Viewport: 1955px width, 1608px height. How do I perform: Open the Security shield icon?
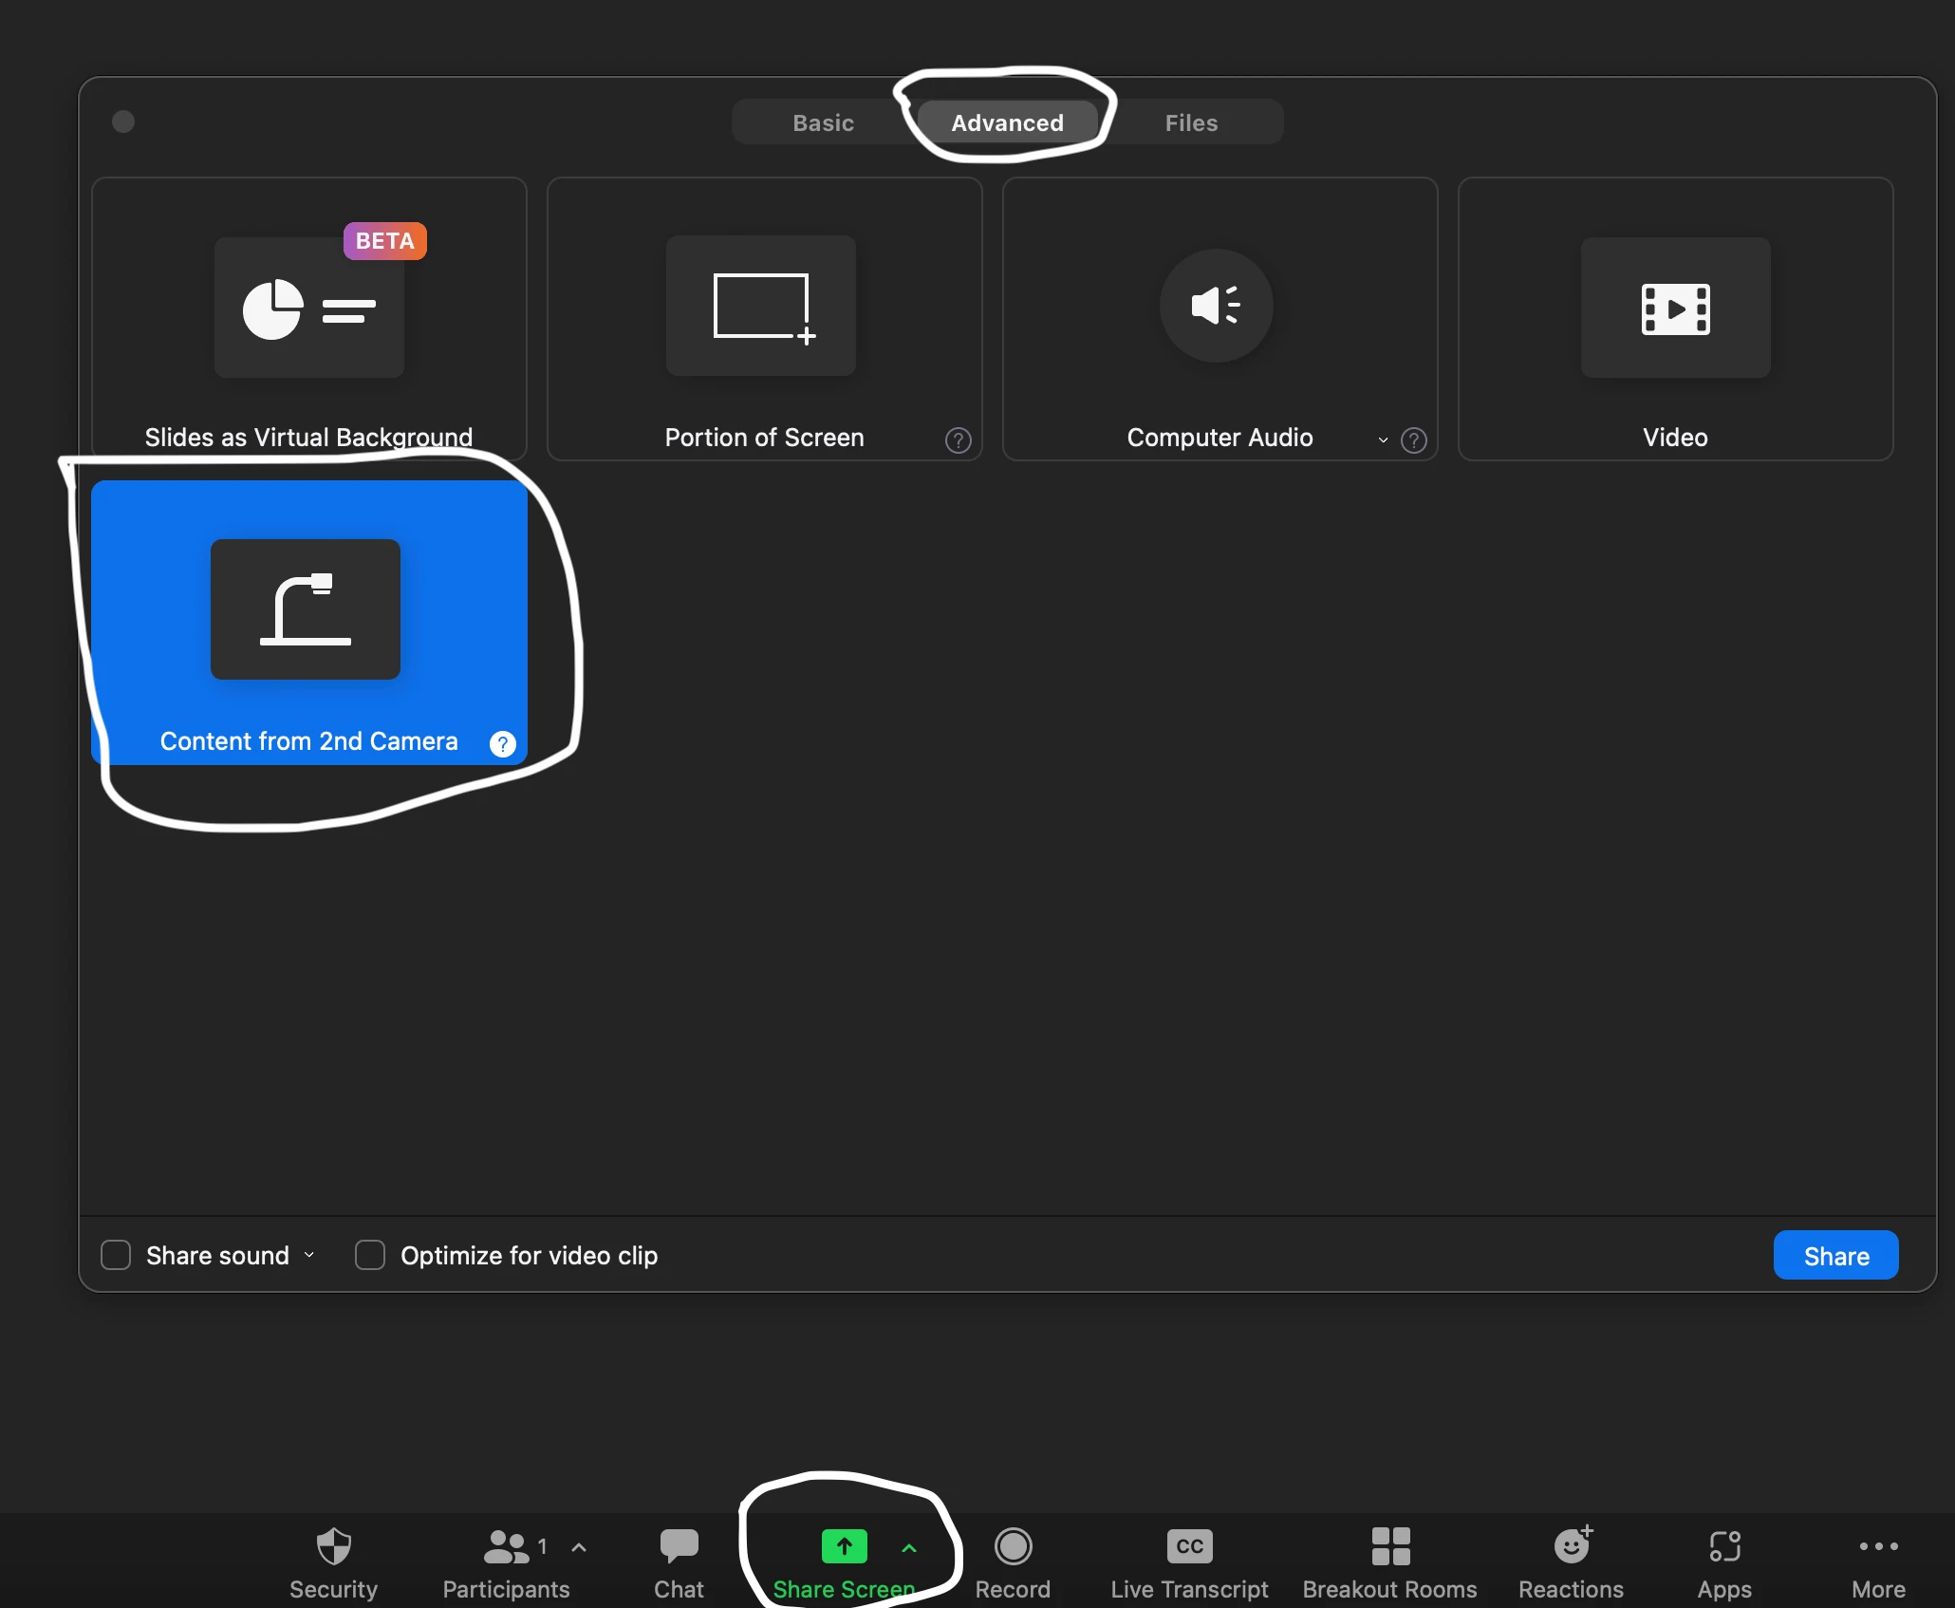pyautogui.click(x=333, y=1546)
